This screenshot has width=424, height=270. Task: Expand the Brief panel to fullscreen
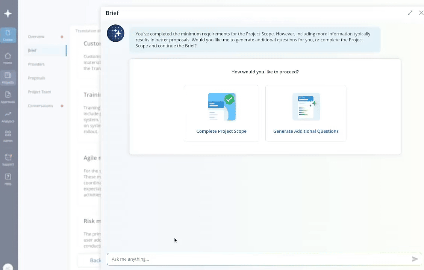point(410,13)
